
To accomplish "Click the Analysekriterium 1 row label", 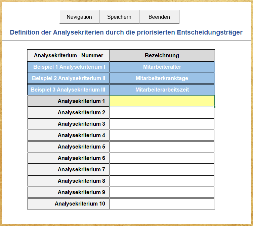I will tap(68, 101).
